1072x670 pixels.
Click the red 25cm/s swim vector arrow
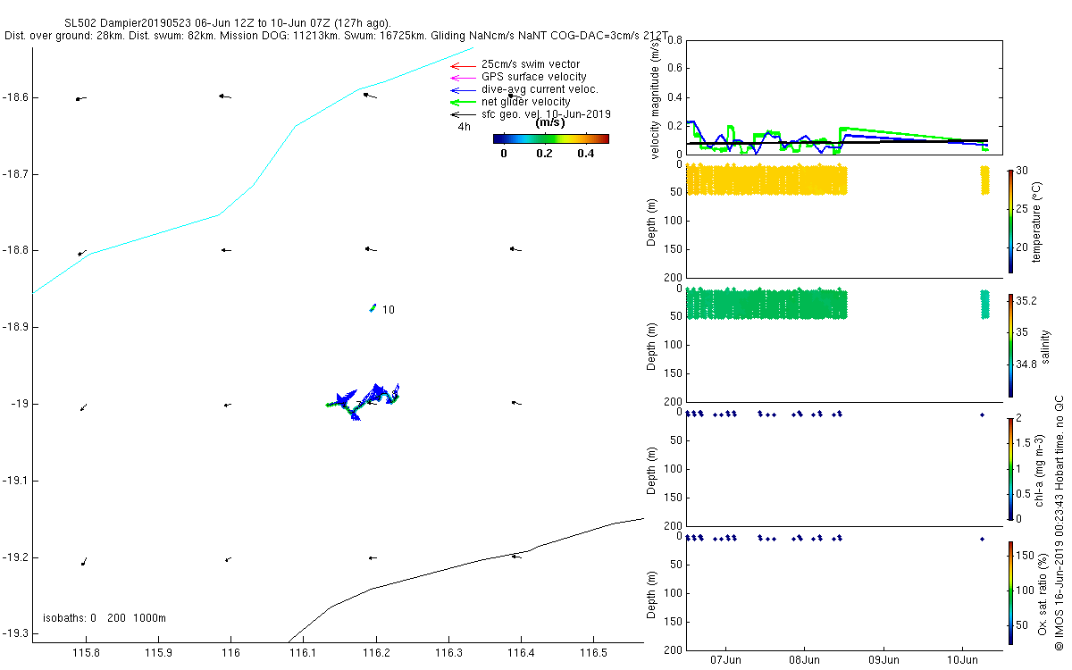[461, 65]
